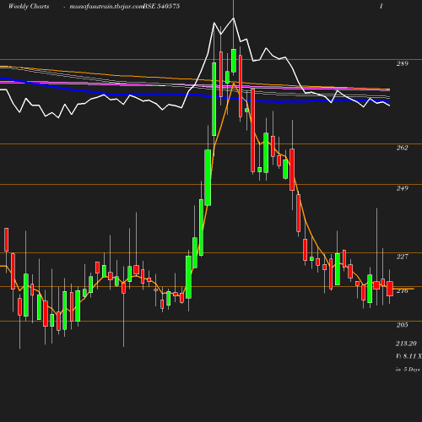This screenshot has height=422, width=422.
Task: Click the 289 price axis label
Action: tap(402, 63)
